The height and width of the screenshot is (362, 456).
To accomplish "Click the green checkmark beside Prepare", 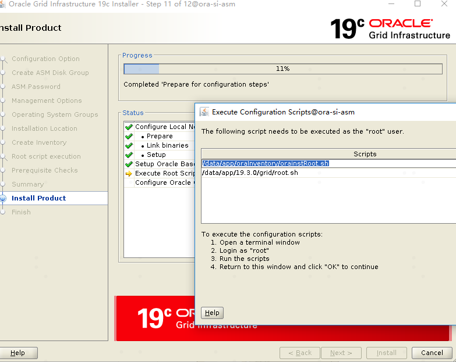I will pos(129,136).
